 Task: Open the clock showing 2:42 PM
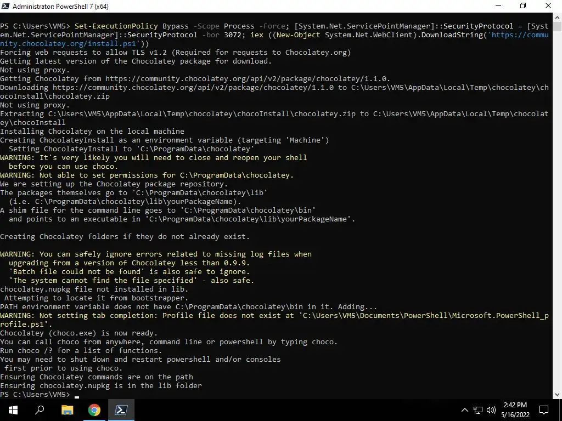[515, 410]
